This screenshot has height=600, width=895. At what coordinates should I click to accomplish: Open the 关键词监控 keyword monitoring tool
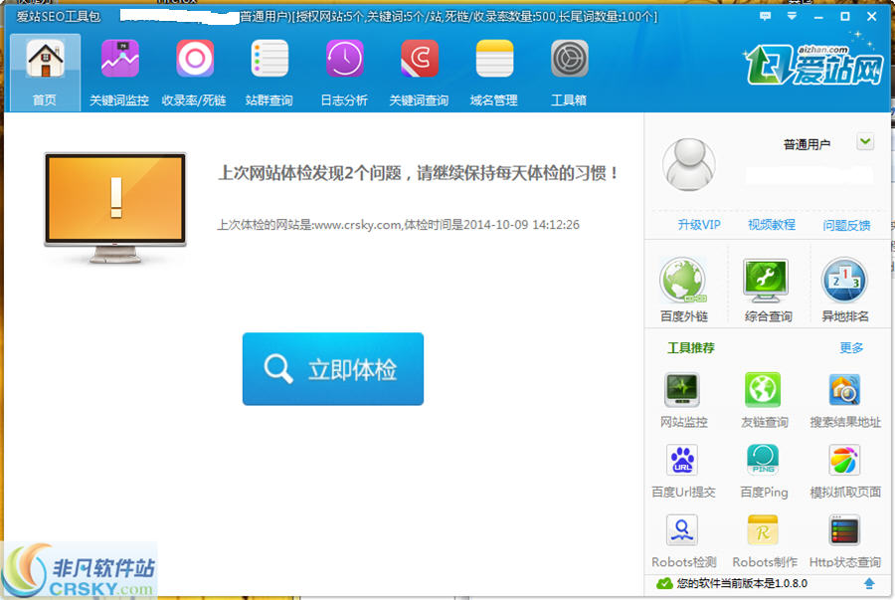pyautogui.click(x=118, y=70)
